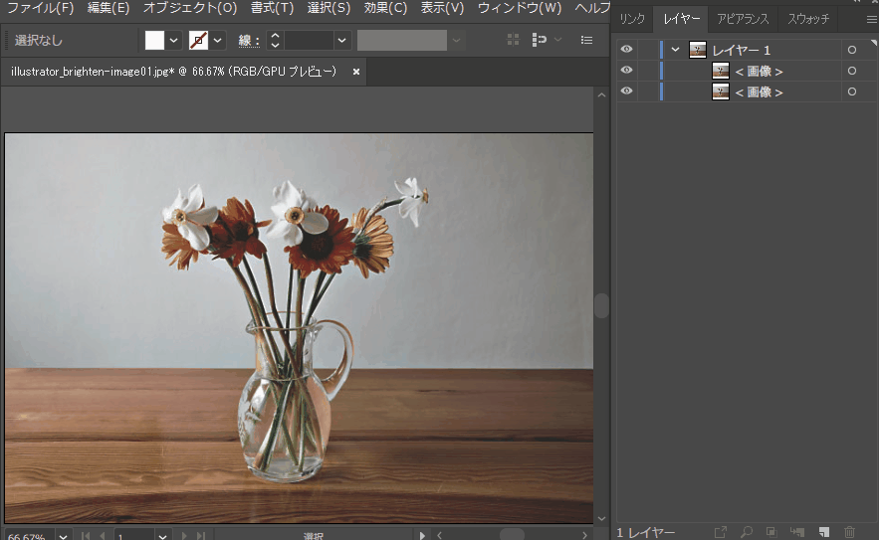Open the stroke weight dropdown
Viewport: 879px width, 540px height.
(x=341, y=41)
